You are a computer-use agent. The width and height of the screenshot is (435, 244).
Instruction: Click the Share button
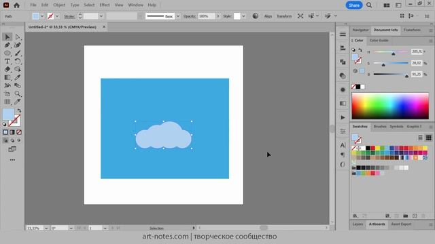click(x=354, y=5)
